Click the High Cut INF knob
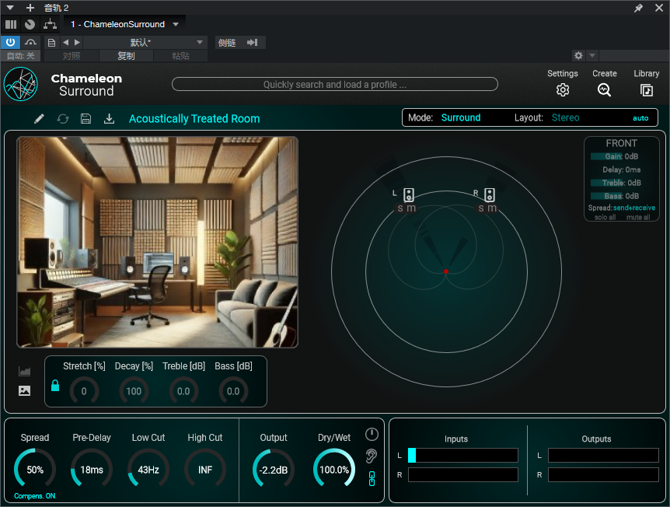This screenshot has width=670, height=507. 205,470
